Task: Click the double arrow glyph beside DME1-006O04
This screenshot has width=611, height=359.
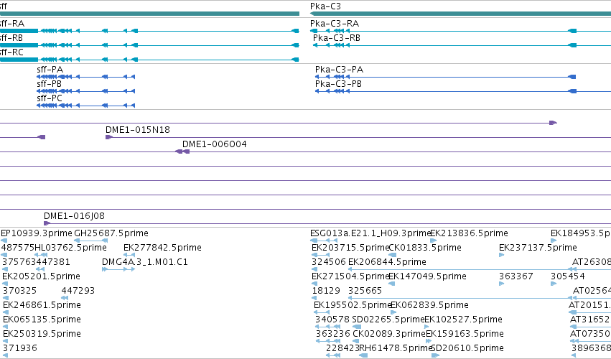Action: point(183,151)
